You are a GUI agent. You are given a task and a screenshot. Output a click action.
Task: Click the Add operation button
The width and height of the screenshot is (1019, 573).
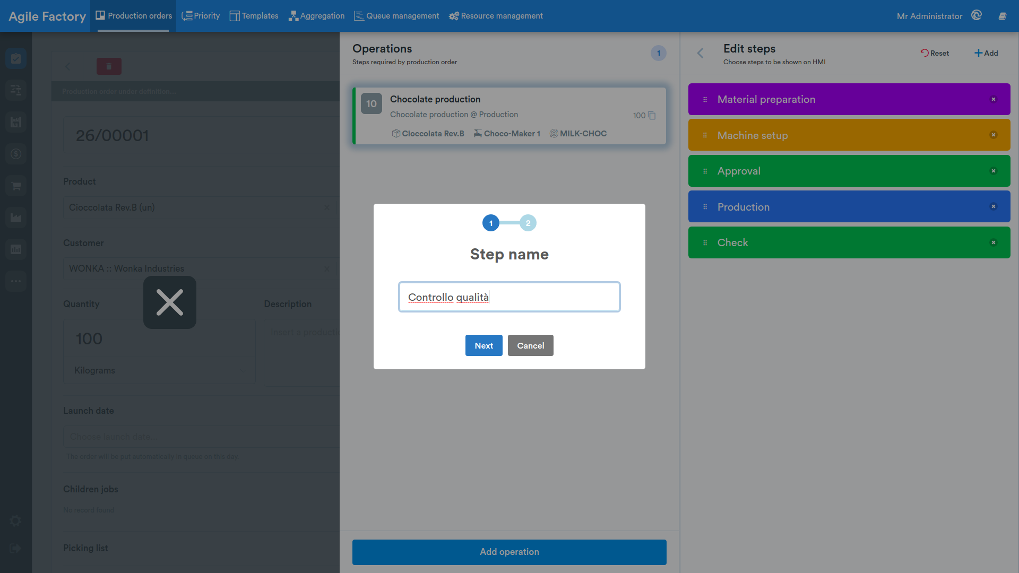[x=509, y=552]
